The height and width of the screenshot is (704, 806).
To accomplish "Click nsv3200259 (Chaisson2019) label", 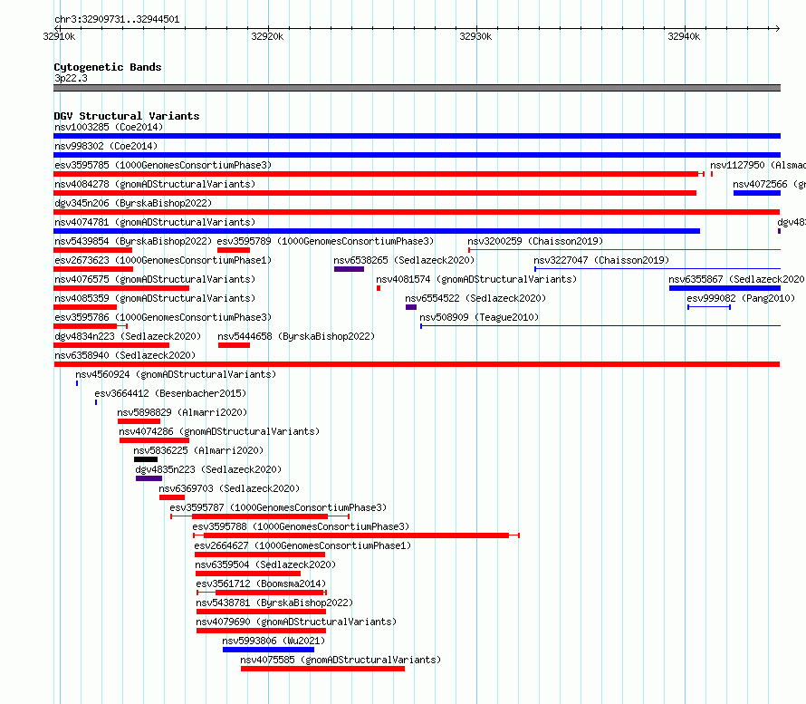I will [535, 241].
